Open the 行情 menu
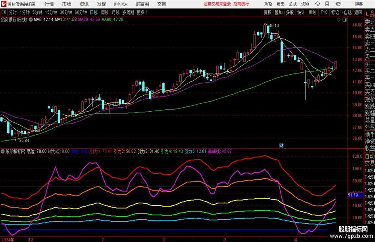 [49, 4]
